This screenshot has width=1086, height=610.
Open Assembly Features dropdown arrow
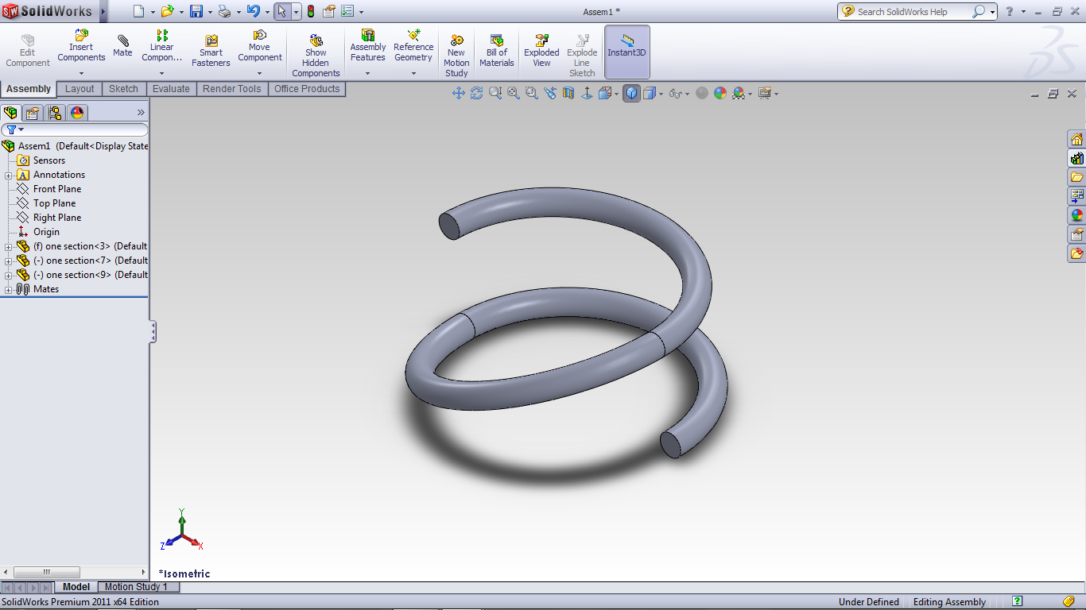coord(367,73)
